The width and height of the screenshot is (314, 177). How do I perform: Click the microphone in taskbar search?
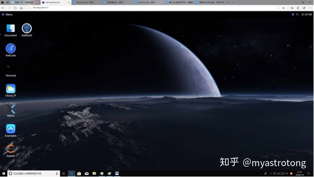57,173
